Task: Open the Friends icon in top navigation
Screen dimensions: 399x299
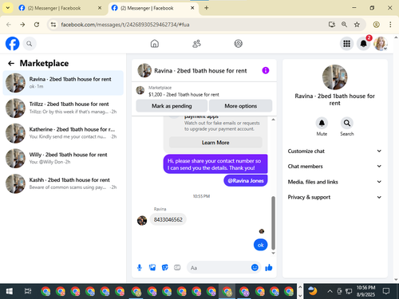Action: 196,44
